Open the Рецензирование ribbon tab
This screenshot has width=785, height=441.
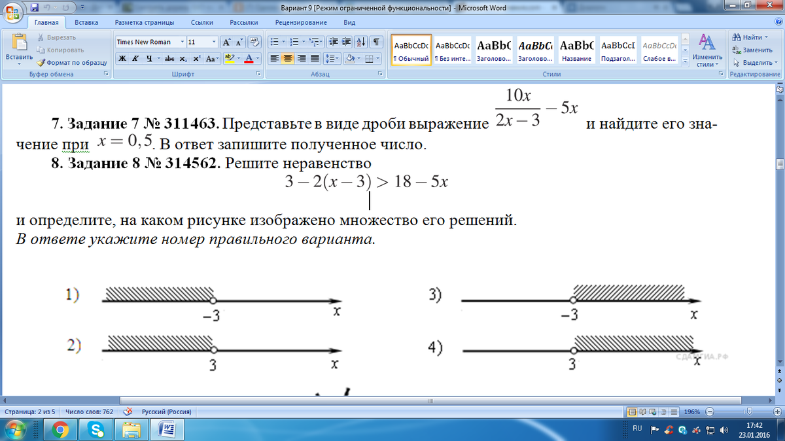300,22
